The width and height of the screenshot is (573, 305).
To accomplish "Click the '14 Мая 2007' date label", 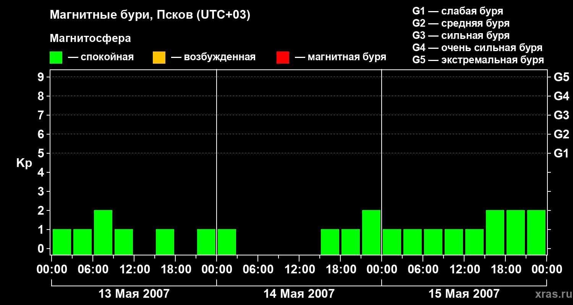I will (299, 294).
